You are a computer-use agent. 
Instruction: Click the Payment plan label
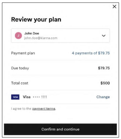[x=23, y=53]
